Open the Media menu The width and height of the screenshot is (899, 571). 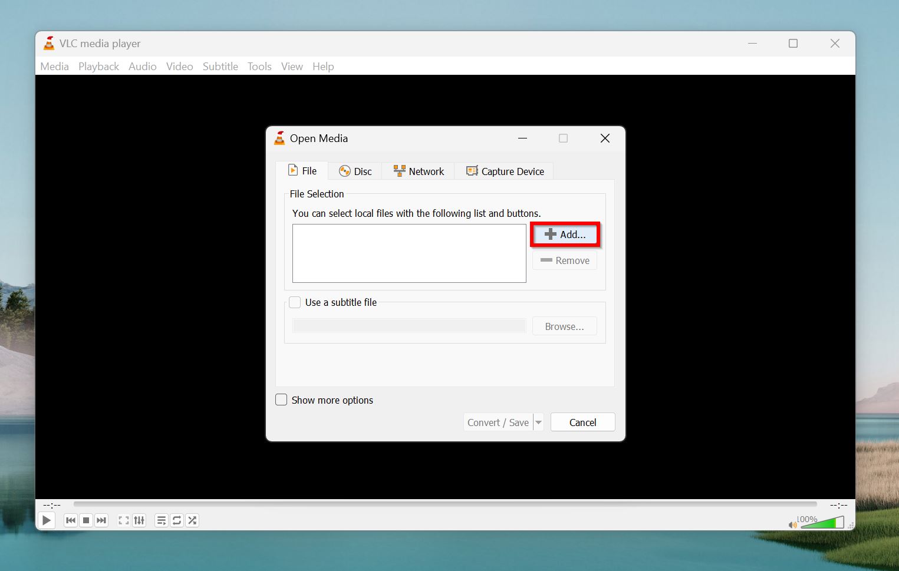[54, 67]
